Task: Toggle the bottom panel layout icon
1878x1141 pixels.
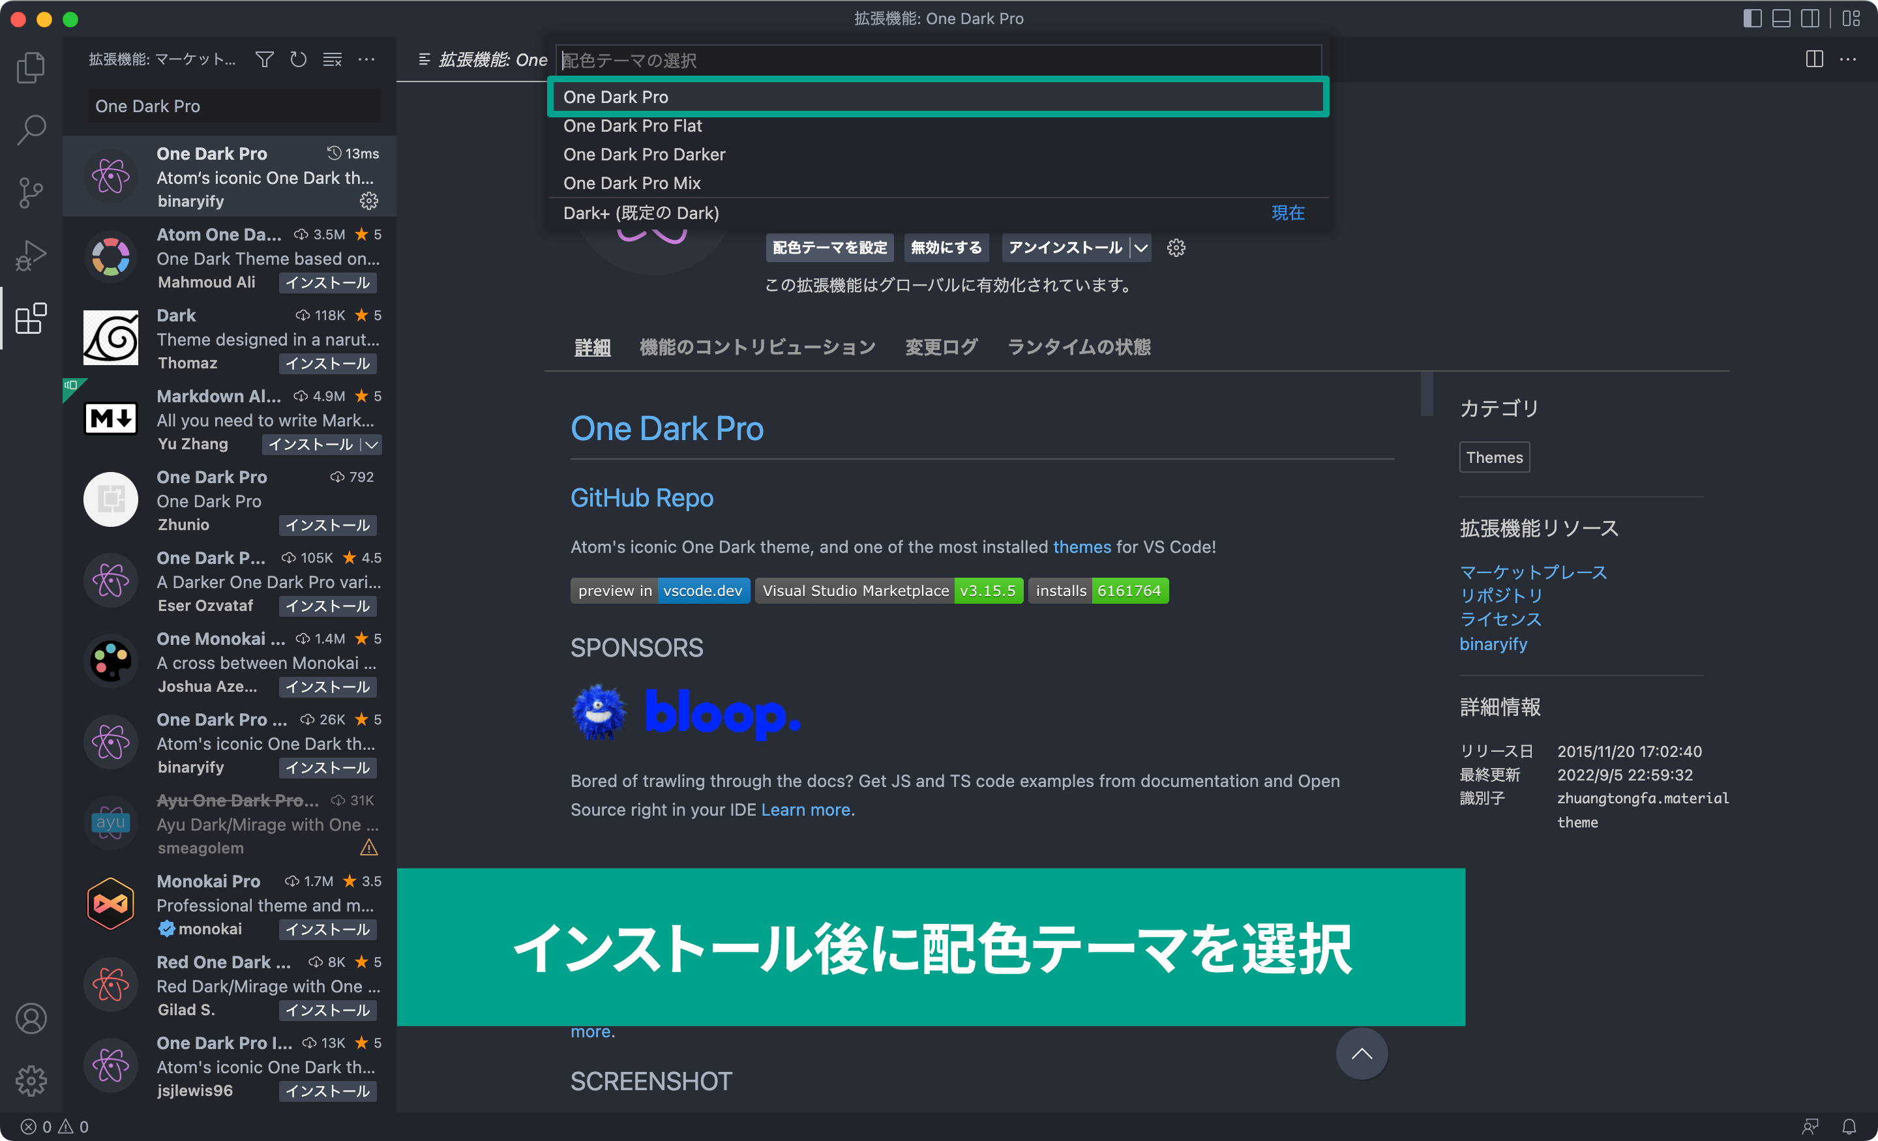Action: tap(1781, 18)
